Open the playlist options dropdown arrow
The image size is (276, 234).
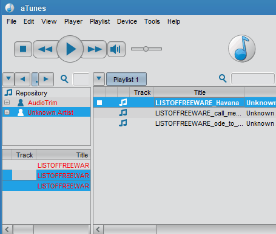(x=99, y=78)
